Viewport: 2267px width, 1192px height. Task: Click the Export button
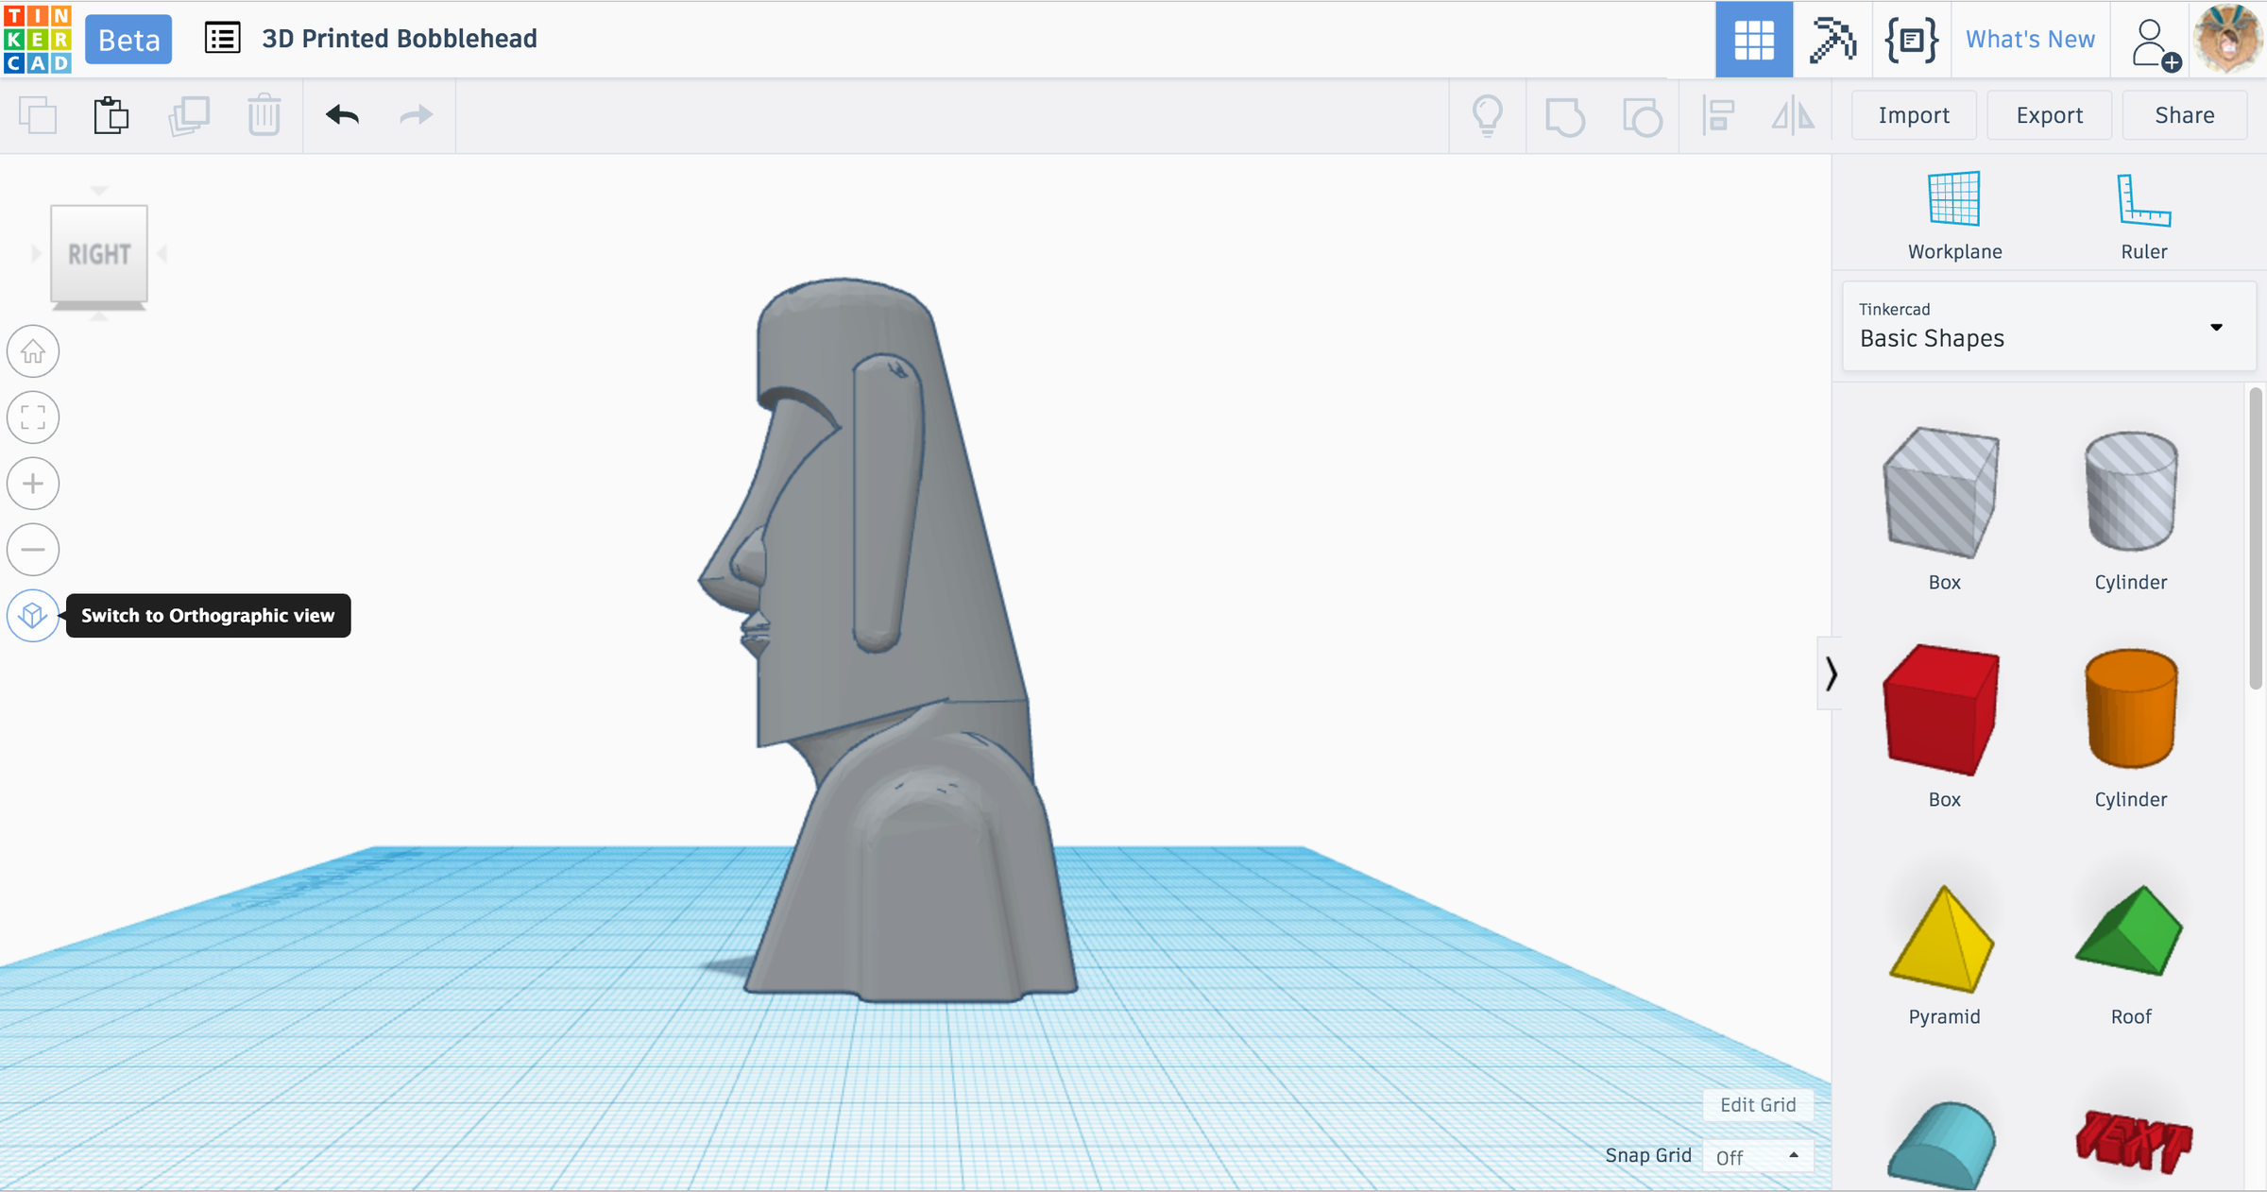(2049, 114)
